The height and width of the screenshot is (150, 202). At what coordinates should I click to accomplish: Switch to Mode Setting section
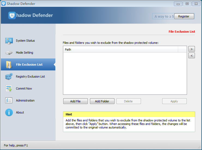[25, 53]
